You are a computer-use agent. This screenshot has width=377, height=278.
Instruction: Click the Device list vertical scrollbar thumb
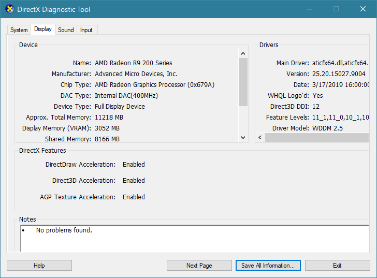243,82
